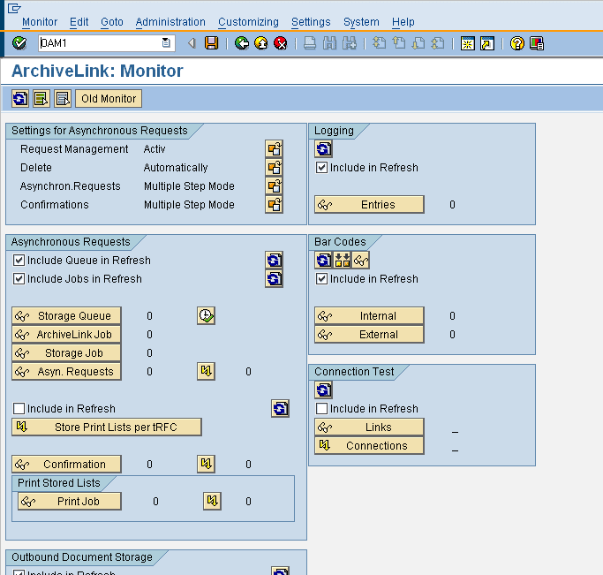Image resolution: width=603 pixels, height=575 pixels.
Task: Click the Print Job error lightning icon
Action: 212,501
